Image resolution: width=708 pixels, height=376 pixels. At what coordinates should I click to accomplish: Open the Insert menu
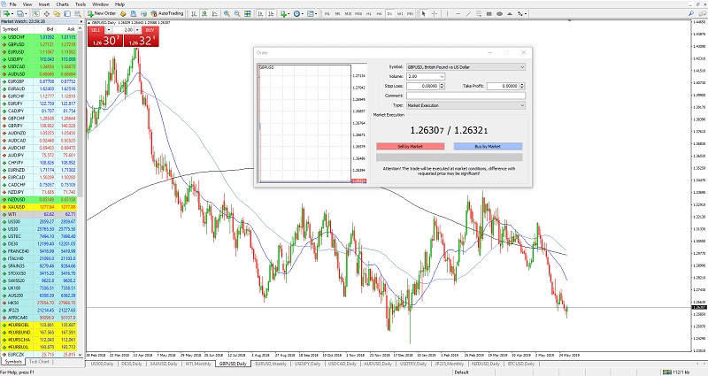coord(44,4)
